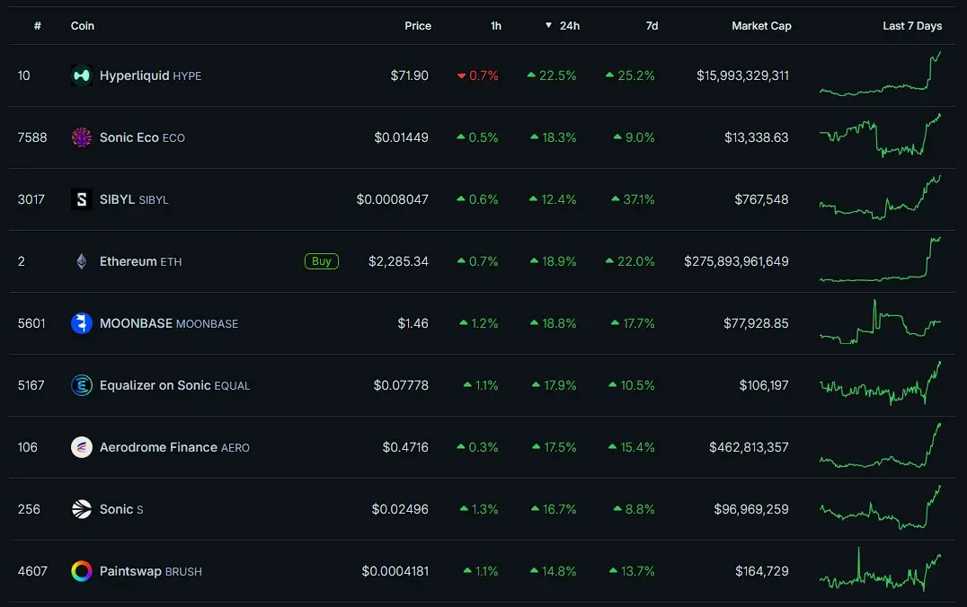The height and width of the screenshot is (607, 967).
Task: Click the Paintswap price $0.0004181
Action: [395, 571]
